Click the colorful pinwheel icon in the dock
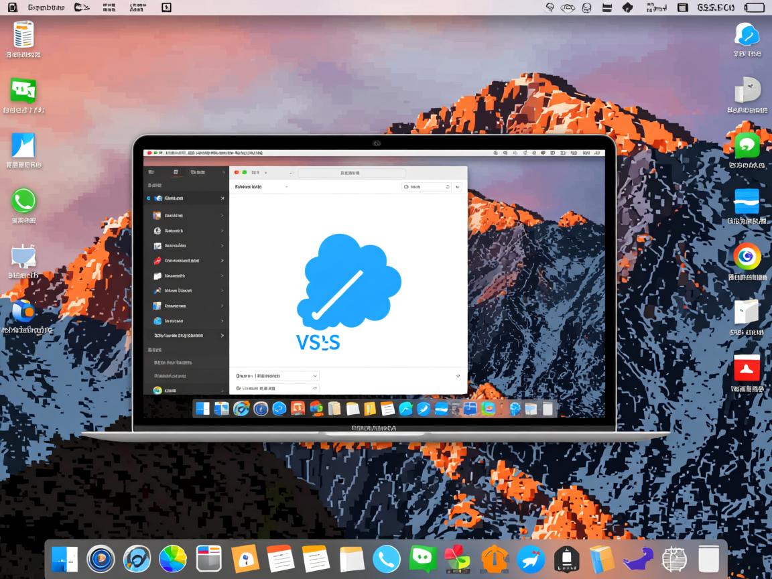Viewport: 772px width, 579px height. 459,559
